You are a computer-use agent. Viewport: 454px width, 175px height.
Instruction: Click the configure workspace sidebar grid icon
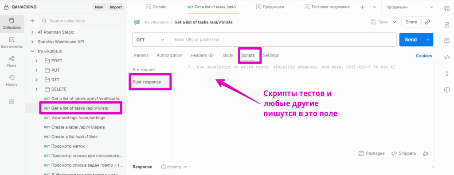pyautogui.click(x=12, y=102)
